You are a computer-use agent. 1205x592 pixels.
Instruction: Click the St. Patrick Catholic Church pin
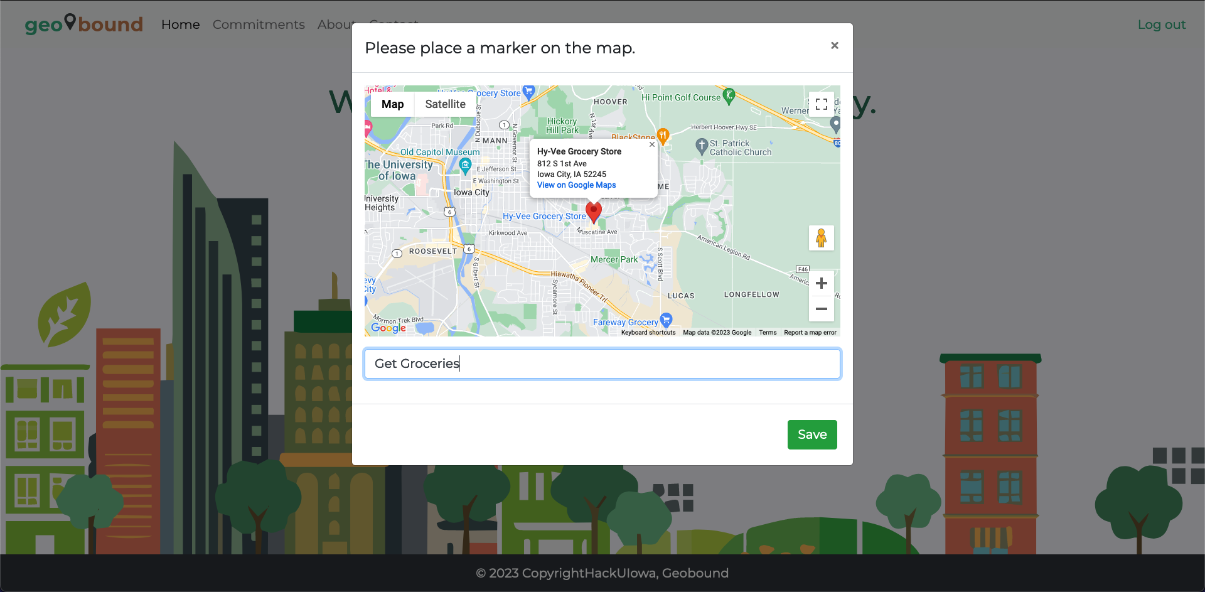pos(702,147)
